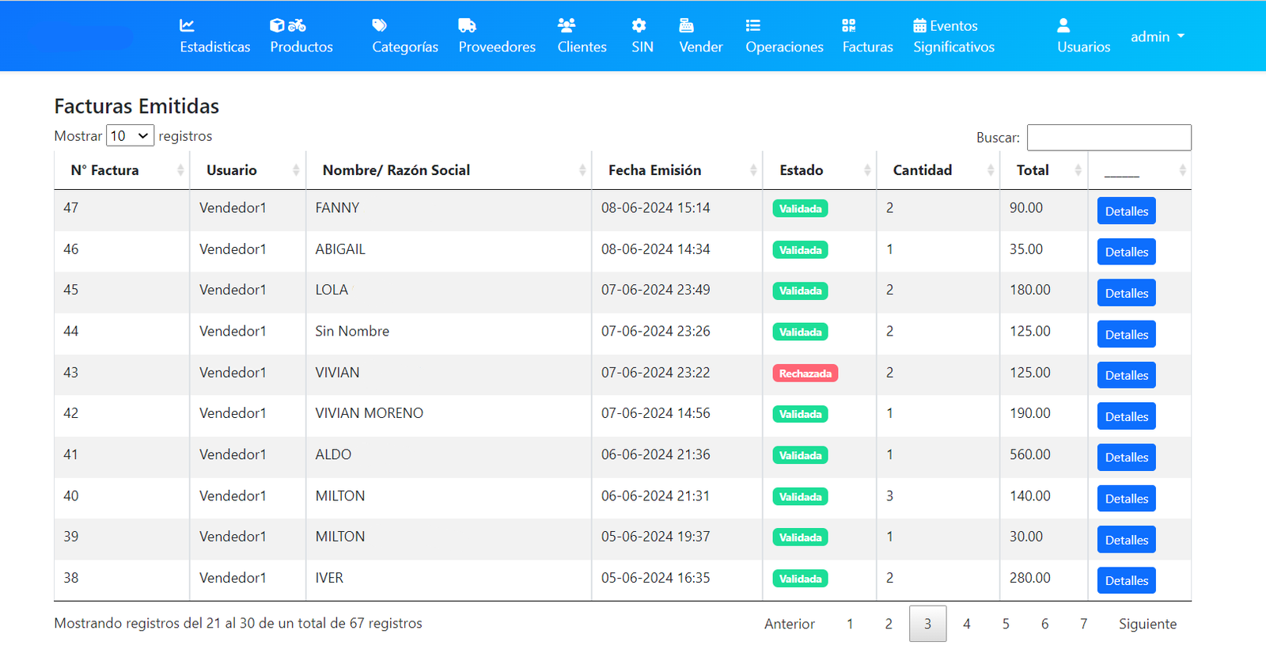Expand the admin user dropdown
Screen dimensions: 1266x657
(1157, 36)
